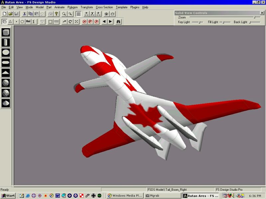Click the Zoom slider handle
This screenshot has height=199, width=266.
coord(254,17)
